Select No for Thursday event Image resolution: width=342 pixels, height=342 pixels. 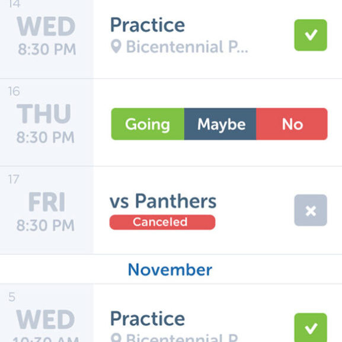[292, 124]
